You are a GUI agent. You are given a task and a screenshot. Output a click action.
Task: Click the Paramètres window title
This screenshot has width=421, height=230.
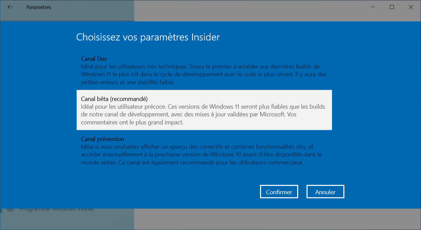pos(39,7)
